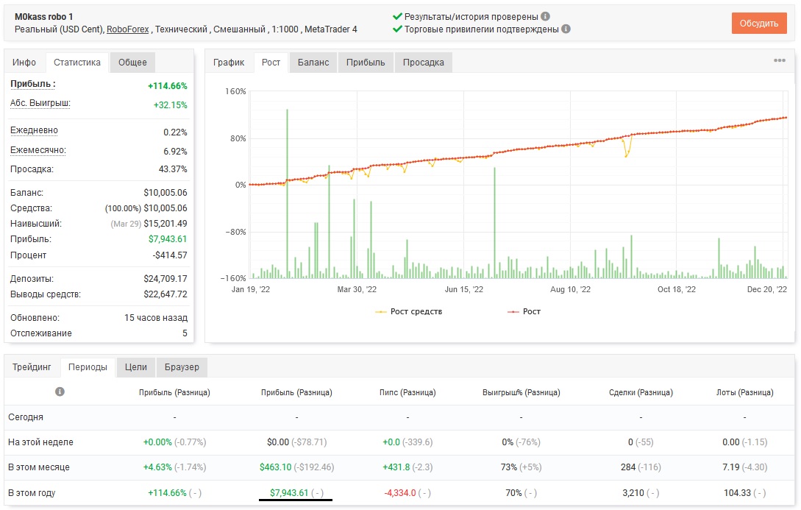Open the 'Прибыль' chart tab
The image size is (801, 510).
[x=366, y=63]
